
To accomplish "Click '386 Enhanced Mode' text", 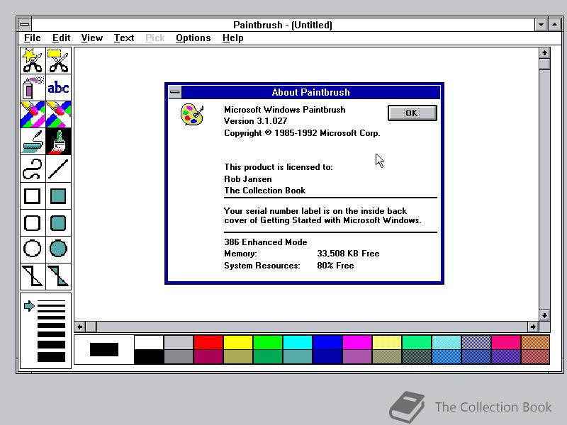I will point(265,242).
